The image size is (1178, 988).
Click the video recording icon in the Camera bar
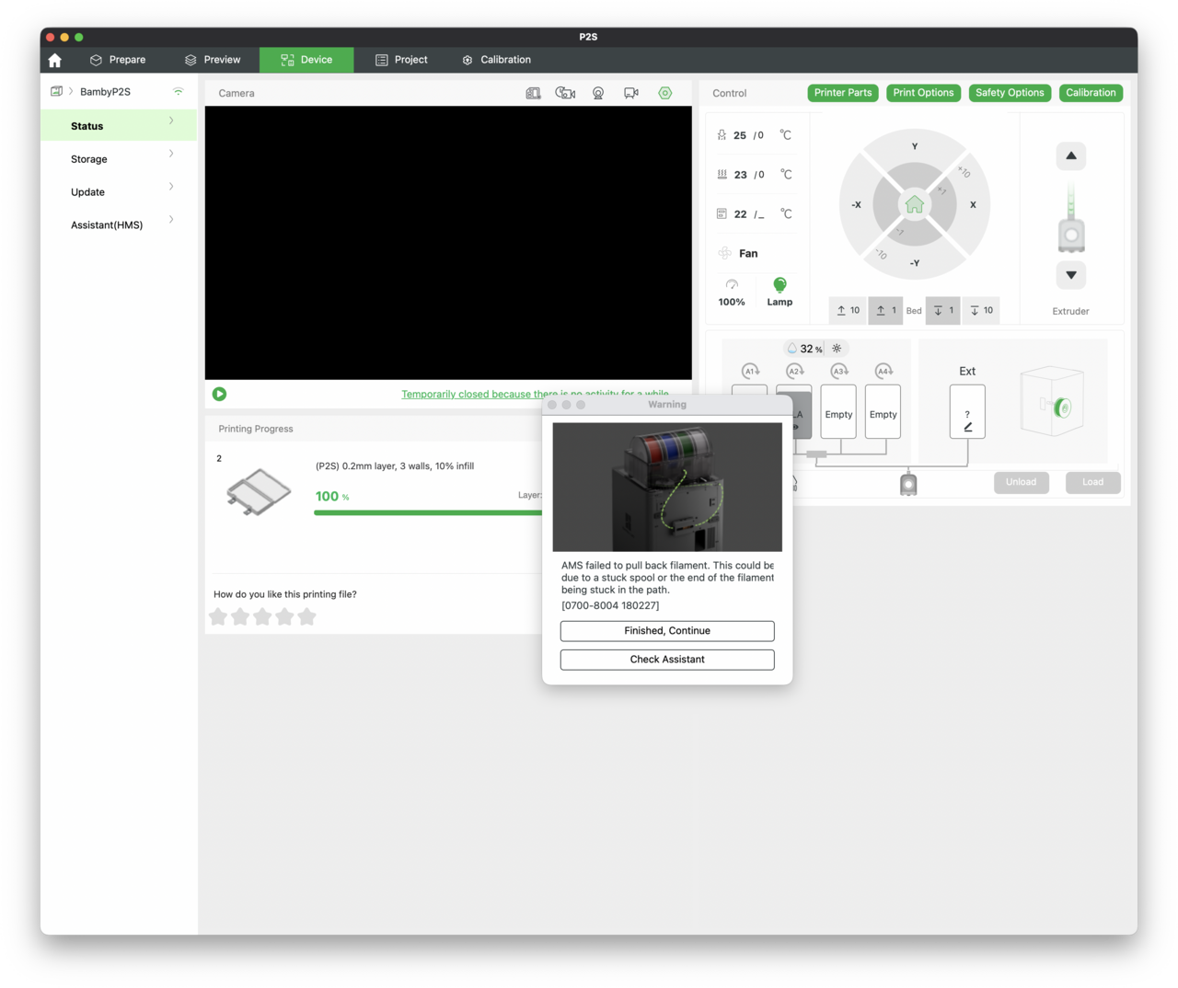click(x=631, y=93)
